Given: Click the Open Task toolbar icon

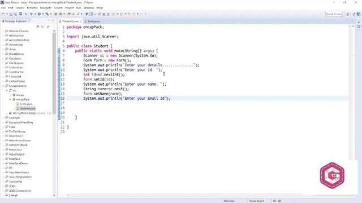Looking at the screenshot, I should (x=73, y=14).
